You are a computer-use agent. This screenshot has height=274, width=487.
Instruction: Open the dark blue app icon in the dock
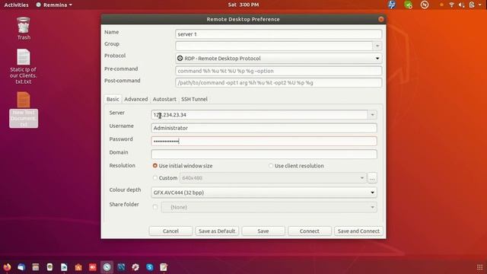point(121,267)
